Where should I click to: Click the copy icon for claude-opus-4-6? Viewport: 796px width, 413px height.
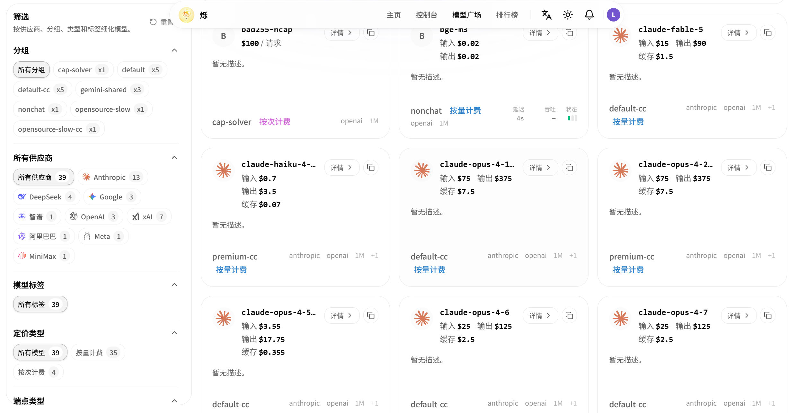pos(569,315)
